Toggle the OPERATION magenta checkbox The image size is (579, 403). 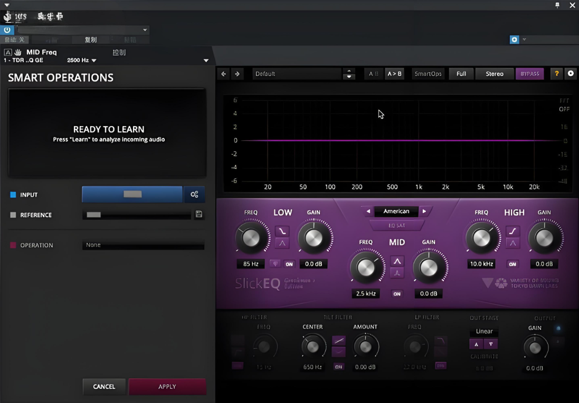(x=13, y=245)
